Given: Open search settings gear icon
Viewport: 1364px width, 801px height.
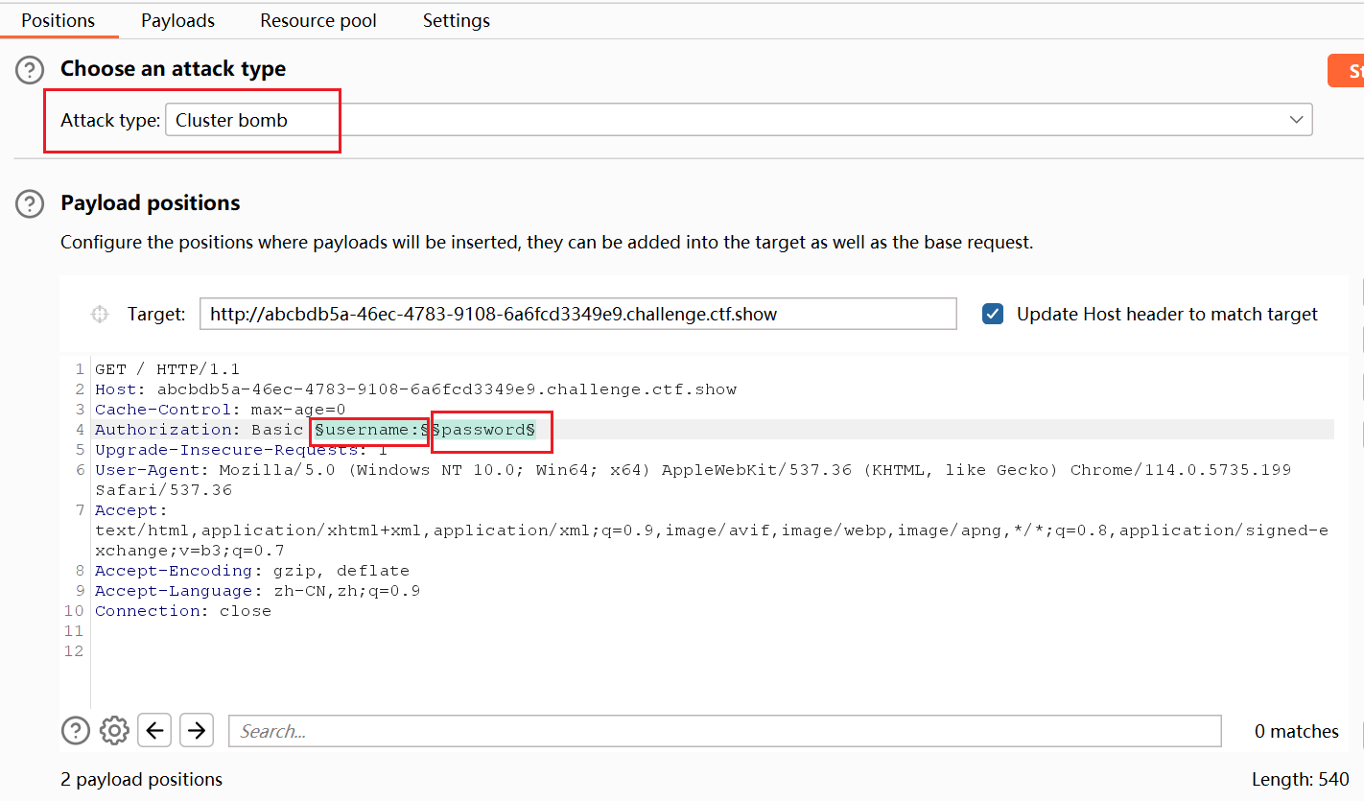Looking at the screenshot, I should pyautogui.click(x=114, y=731).
